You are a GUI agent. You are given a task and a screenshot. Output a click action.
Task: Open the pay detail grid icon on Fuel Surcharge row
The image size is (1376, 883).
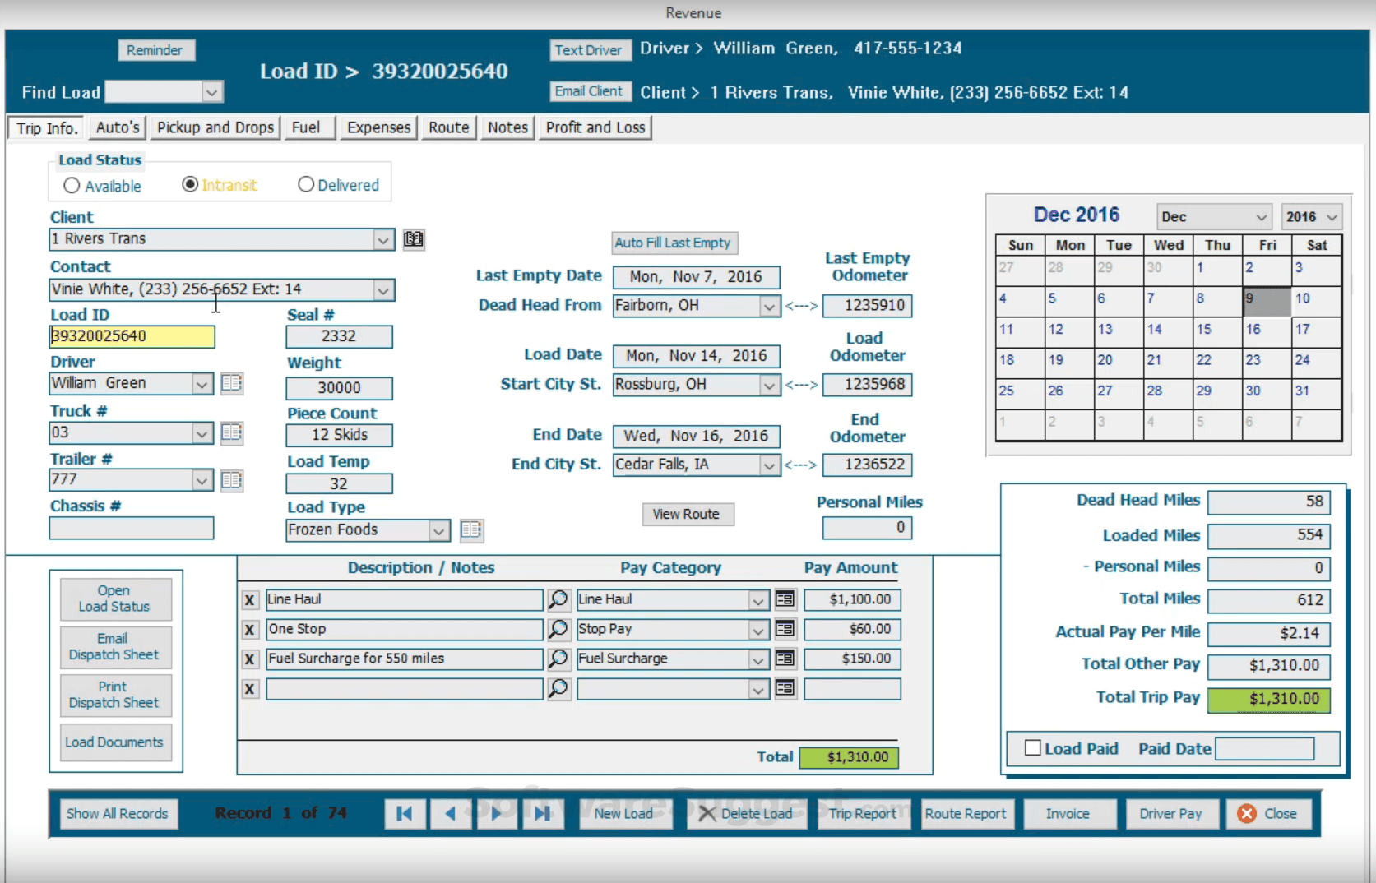784,659
